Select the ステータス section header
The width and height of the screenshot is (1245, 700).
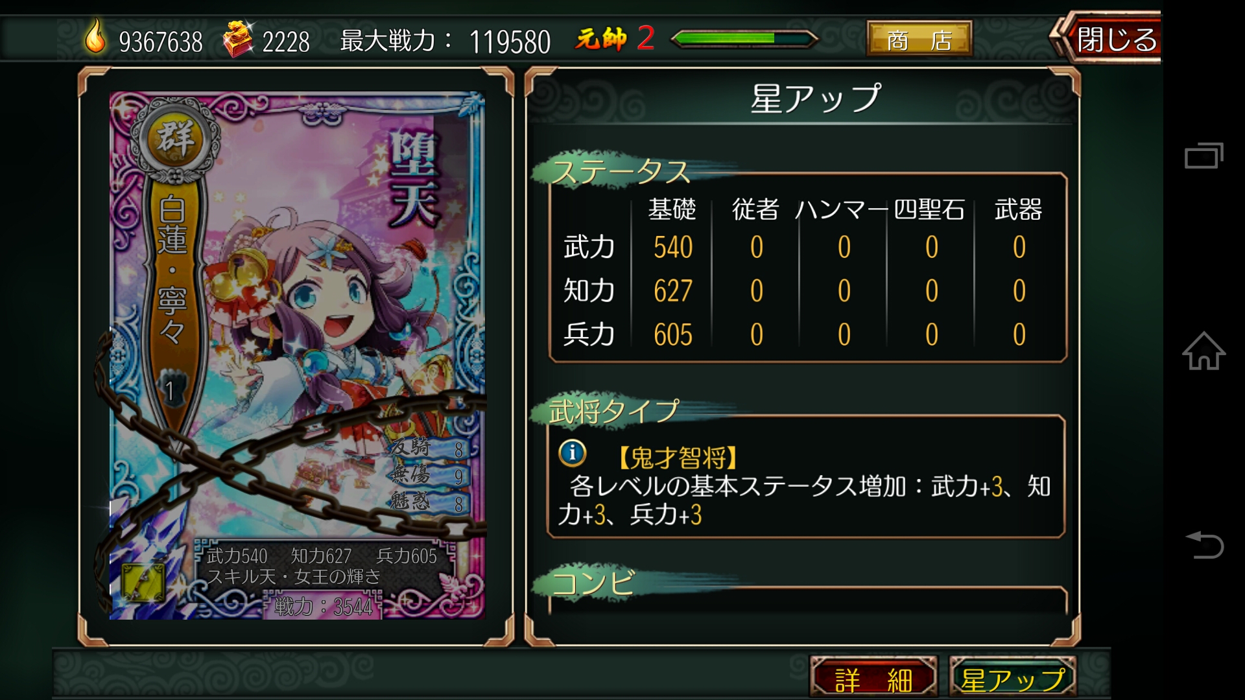621,172
